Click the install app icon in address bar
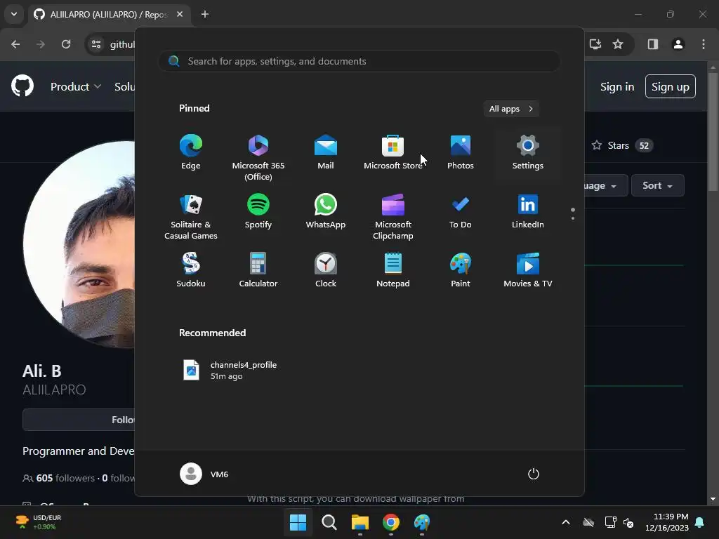 coord(595,44)
